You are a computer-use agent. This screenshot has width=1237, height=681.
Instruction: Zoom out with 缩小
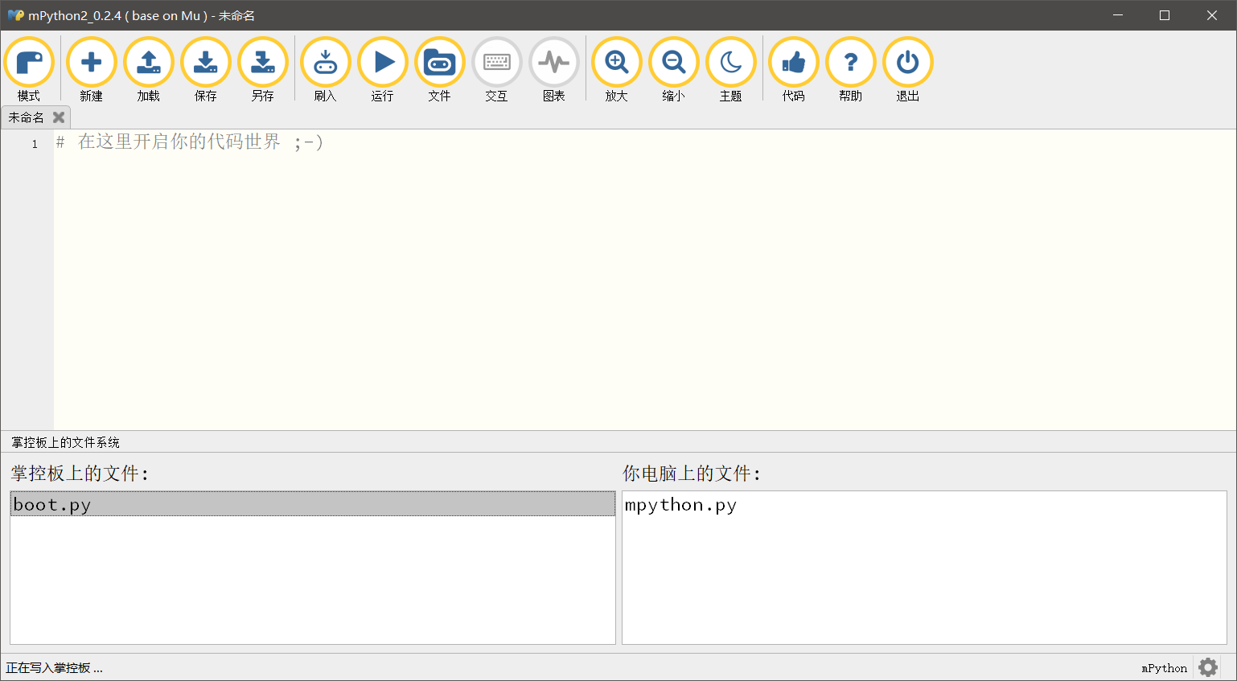pyautogui.click(x=674, y=70)
